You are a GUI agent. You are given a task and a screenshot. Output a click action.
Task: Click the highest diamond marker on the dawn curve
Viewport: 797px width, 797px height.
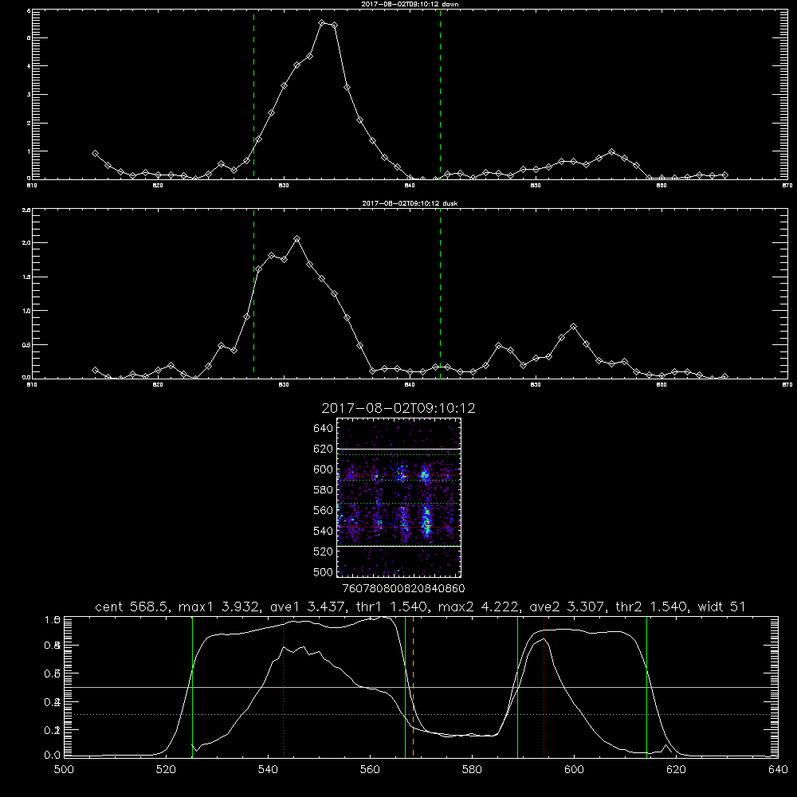point(322,23)
